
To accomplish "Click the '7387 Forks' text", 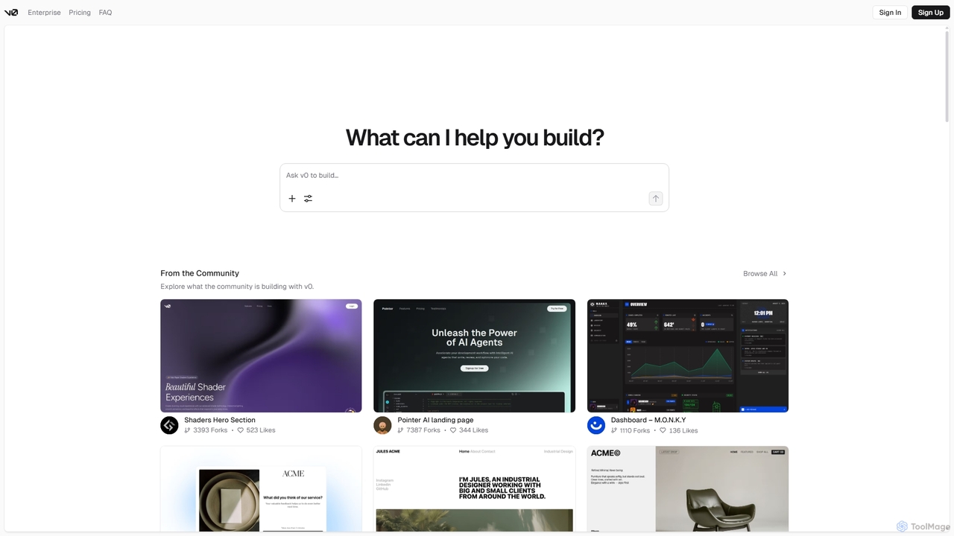I will (x=423, y=430).
